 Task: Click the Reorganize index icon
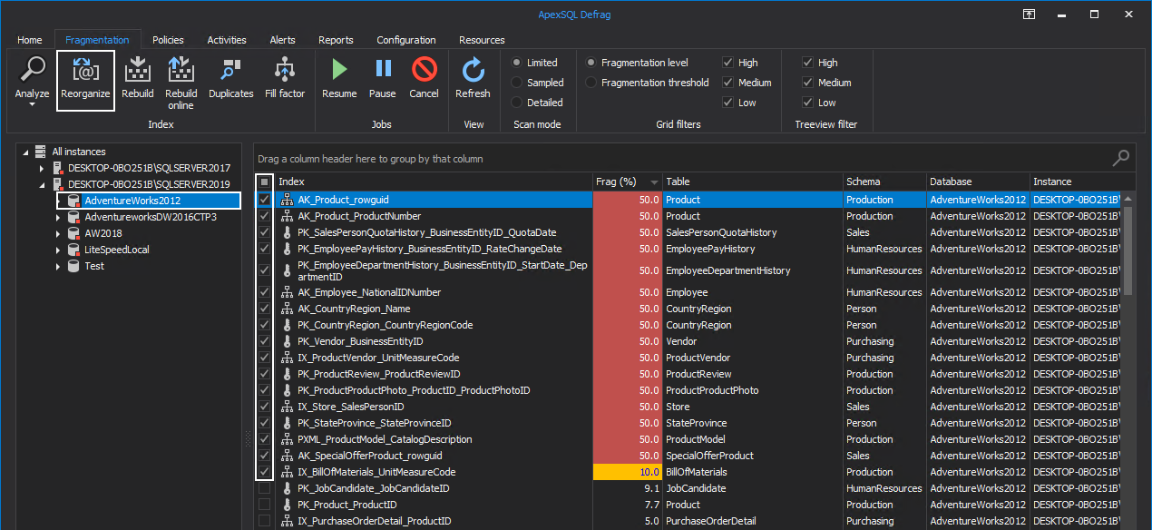click(x=85, y=69)
